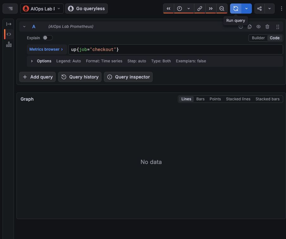Click the Exemplars: false option
The image size is (286, 239).
pyautogui.click(x=191, y=61)
